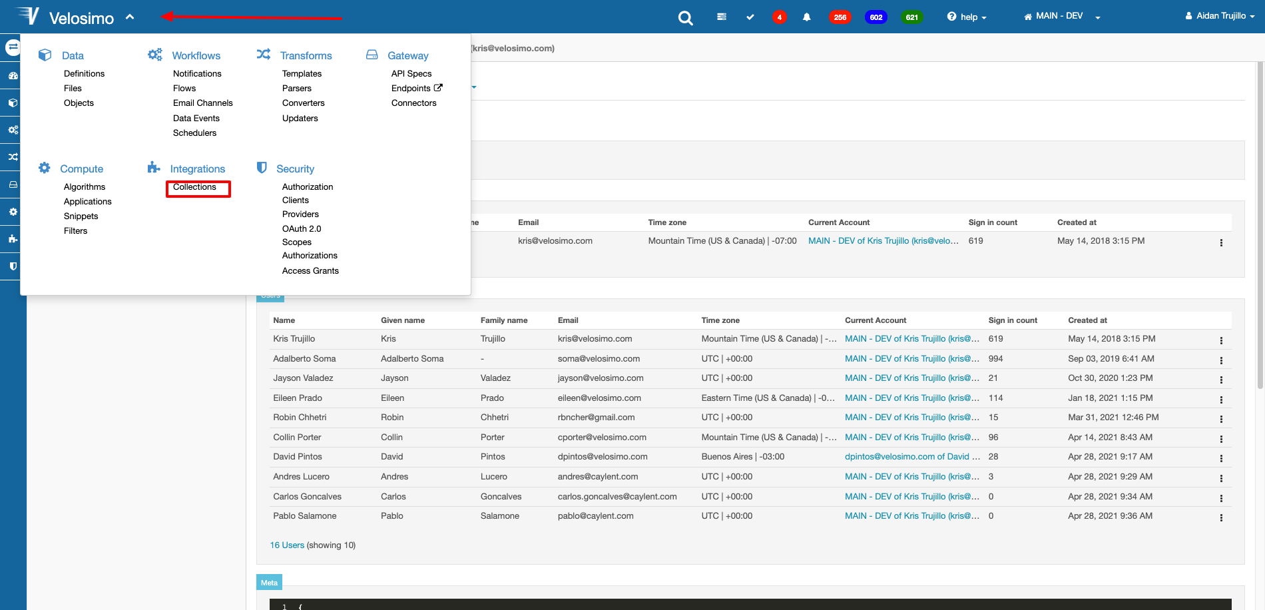Sort by Sign in count column header

[1013, 320]
